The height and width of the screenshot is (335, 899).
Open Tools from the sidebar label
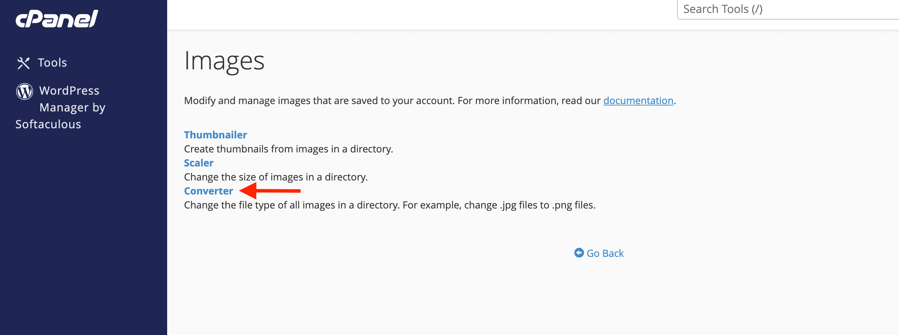pos(52,63)
